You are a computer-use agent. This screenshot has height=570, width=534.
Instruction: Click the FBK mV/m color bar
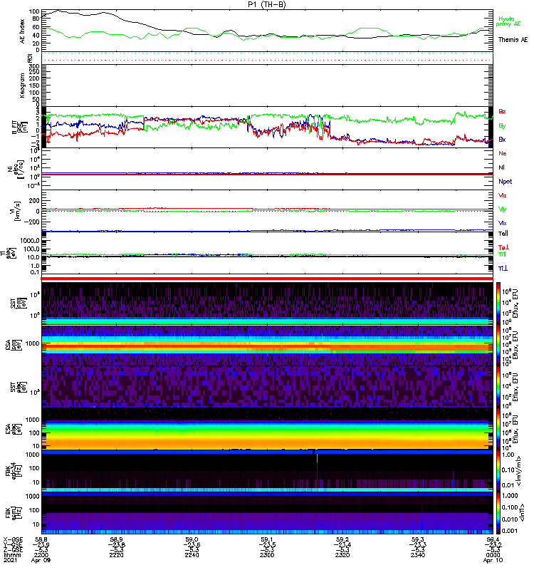pos(498,471)
